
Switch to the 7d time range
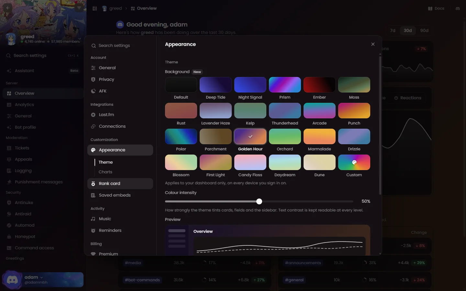pos(393,30)
